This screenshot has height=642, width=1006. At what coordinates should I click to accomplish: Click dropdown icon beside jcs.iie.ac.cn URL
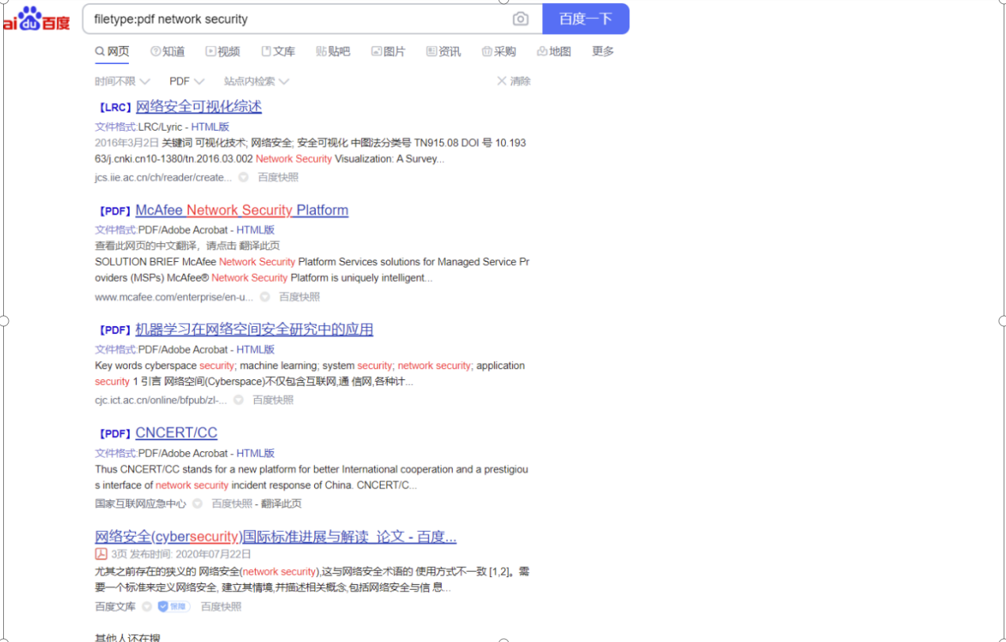(x=244, y=177)
